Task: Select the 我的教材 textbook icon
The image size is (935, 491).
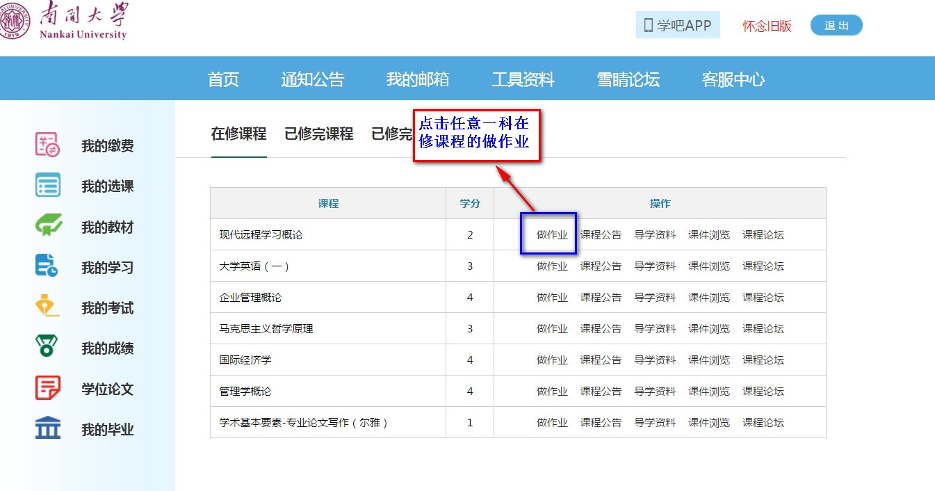Action: point(48,226)
